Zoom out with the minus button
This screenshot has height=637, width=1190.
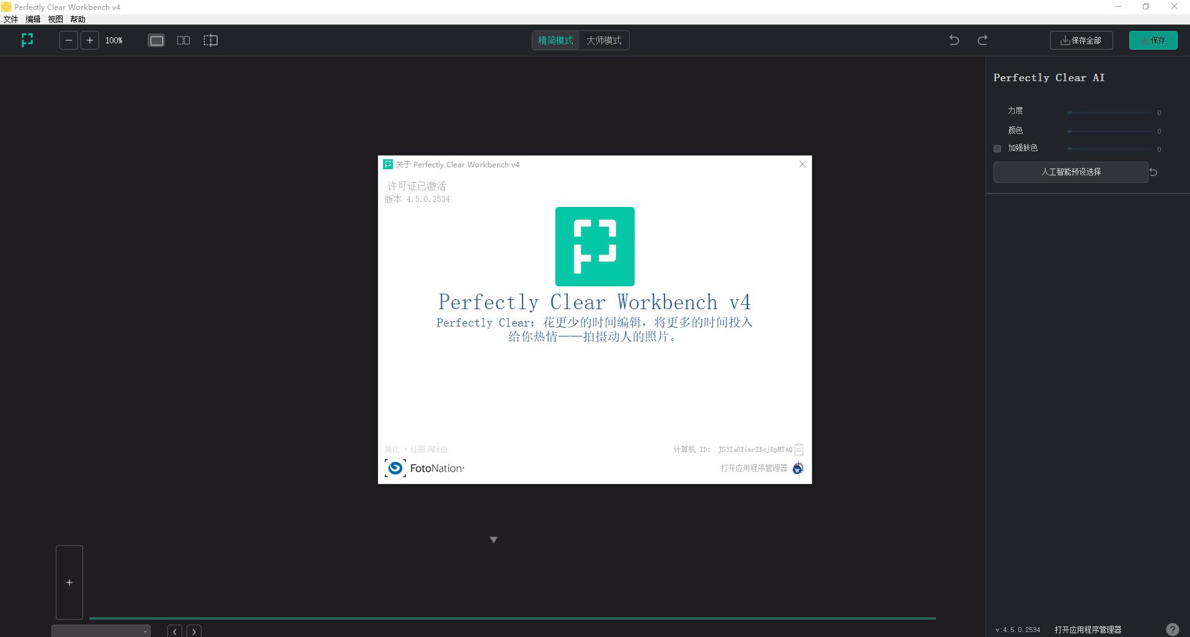click(69, 40)
